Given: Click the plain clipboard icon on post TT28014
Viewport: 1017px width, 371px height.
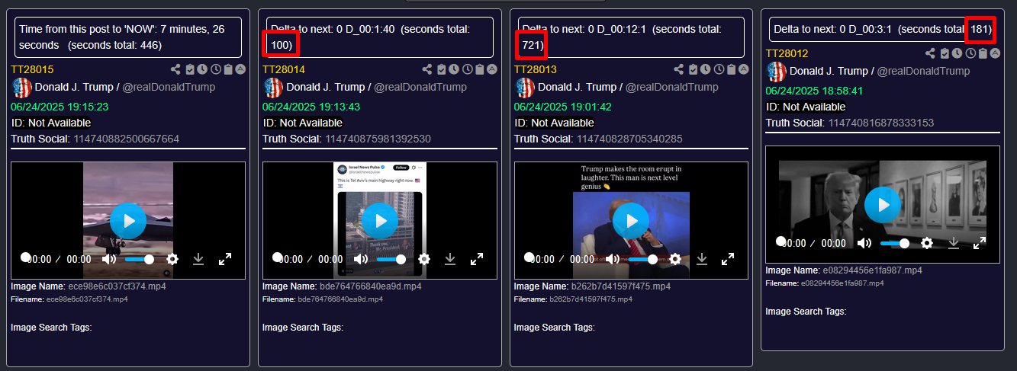Looking at the screenshot, I should 480,69.
